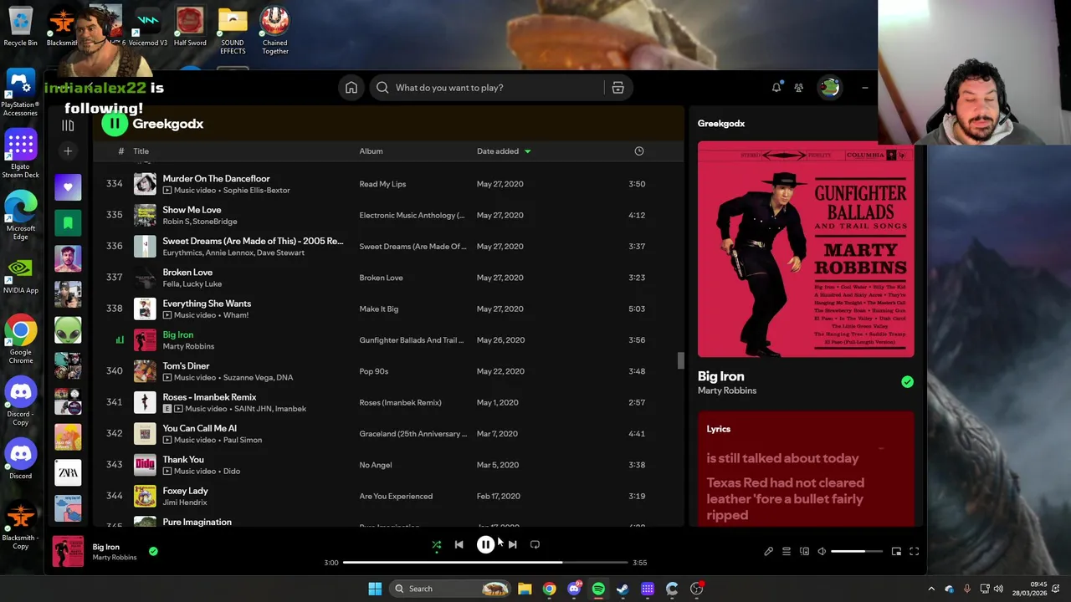Viewport: 1071px width, 602px height.
Task: Select the Sweet Dreams 2005 Remaster track
Action: pos(253,241)
